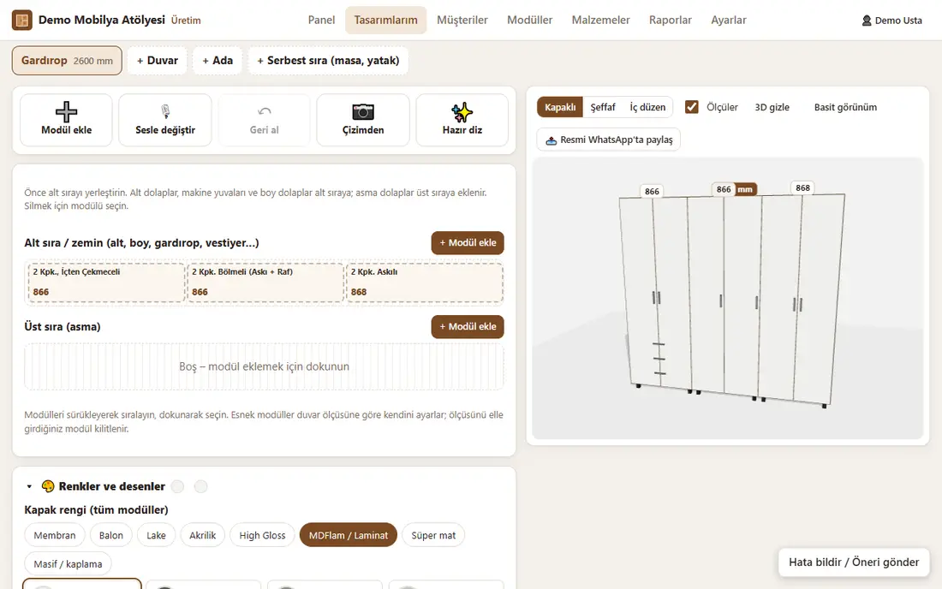Click the Demo Mobilya Atölyesi logo icon
Viewport: 942px width, 589px height.
point(22,21)
